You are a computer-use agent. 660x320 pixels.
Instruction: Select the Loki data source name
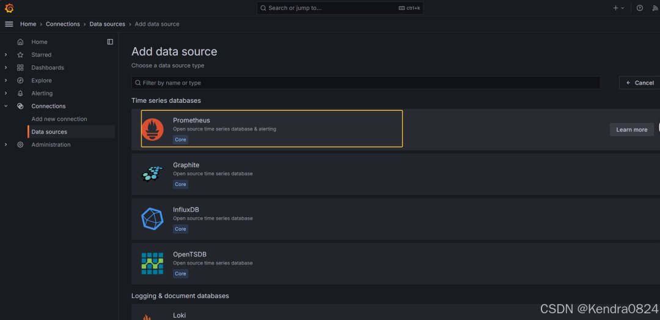tap(179, 315)
